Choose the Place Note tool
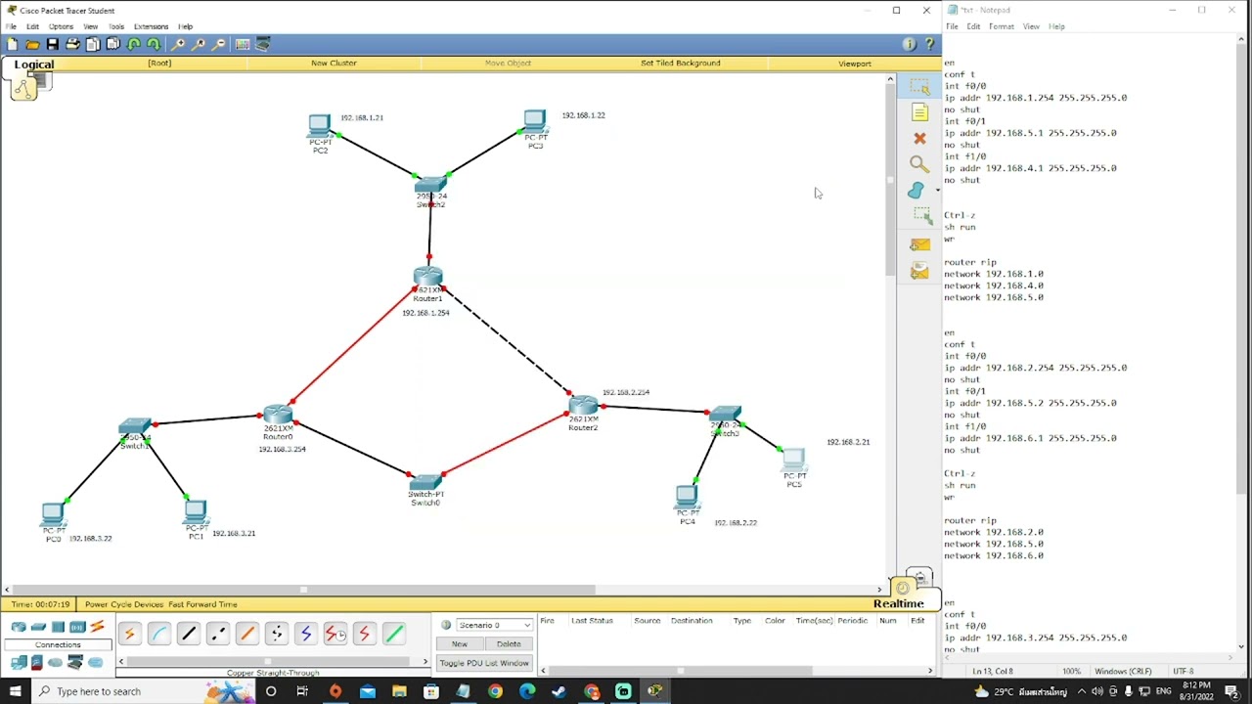Image resolution: width=1252 pixels, height=704 pixels. [x=919, y=112]
